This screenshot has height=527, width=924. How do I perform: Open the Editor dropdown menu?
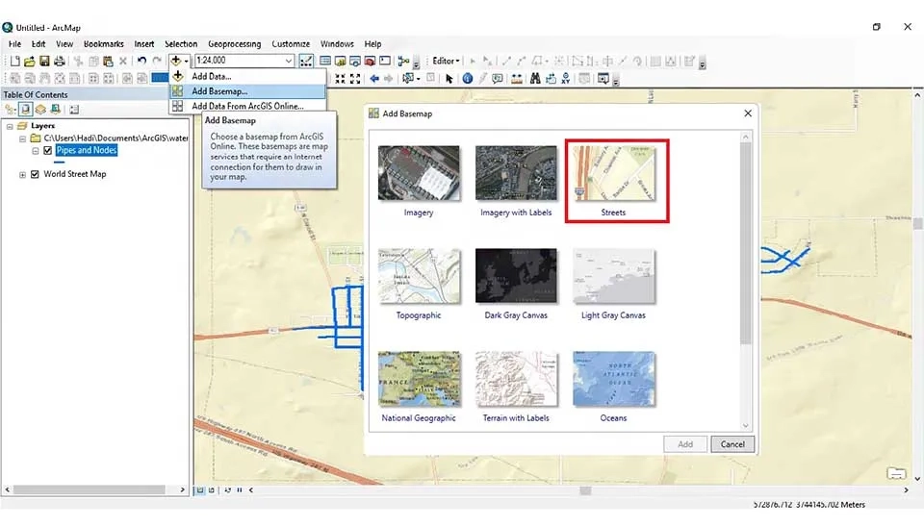click(x=446, y=62)
